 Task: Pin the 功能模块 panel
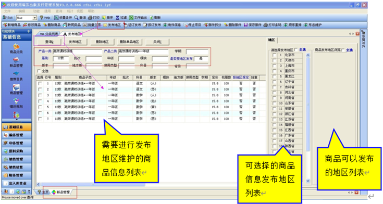coord(29,31)
